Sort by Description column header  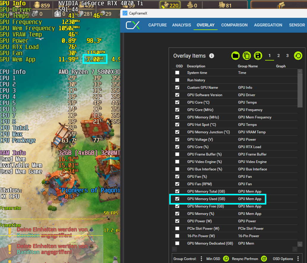point(196,66)
